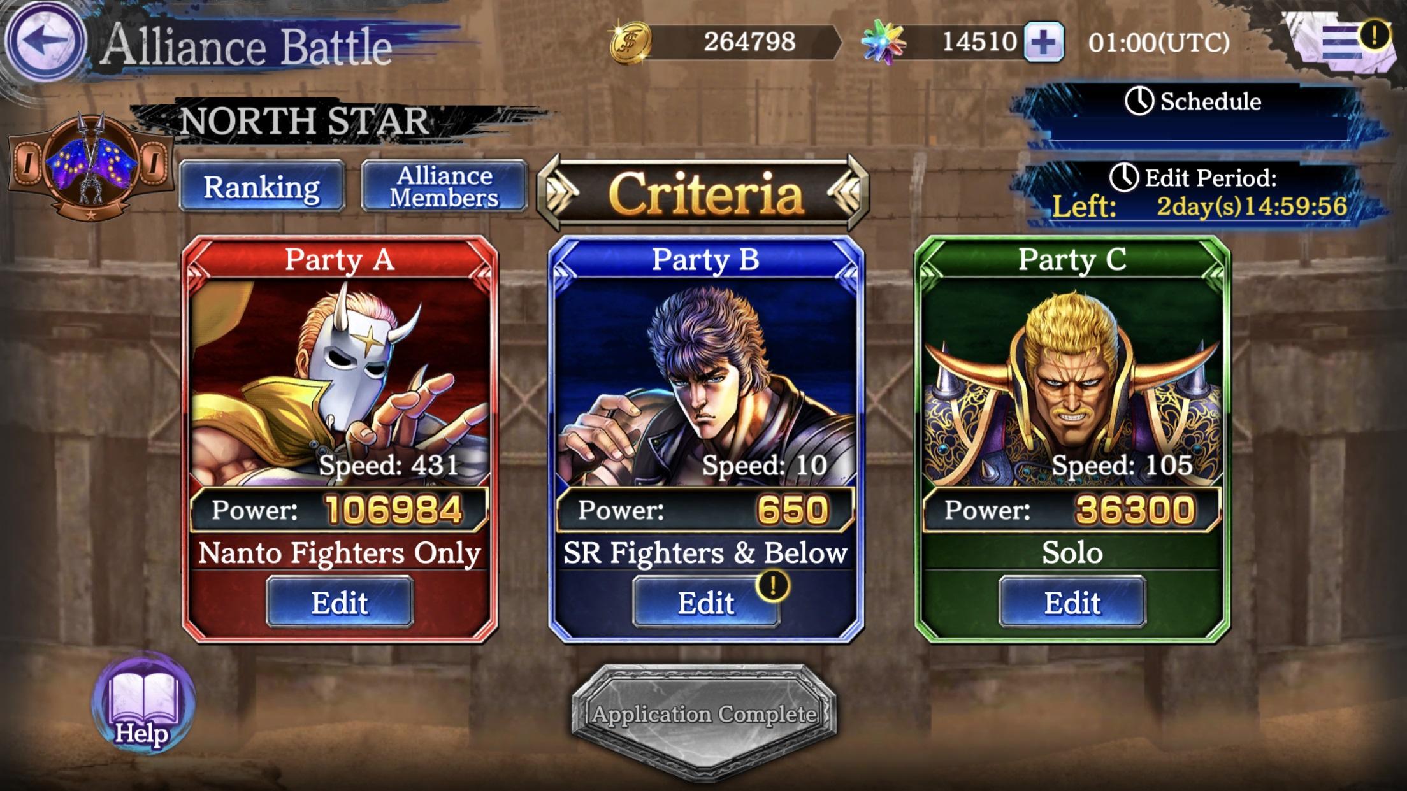Add gems with the plus icon
1407x791 pixels.
pyautogui.click(x=1043, y=42)
